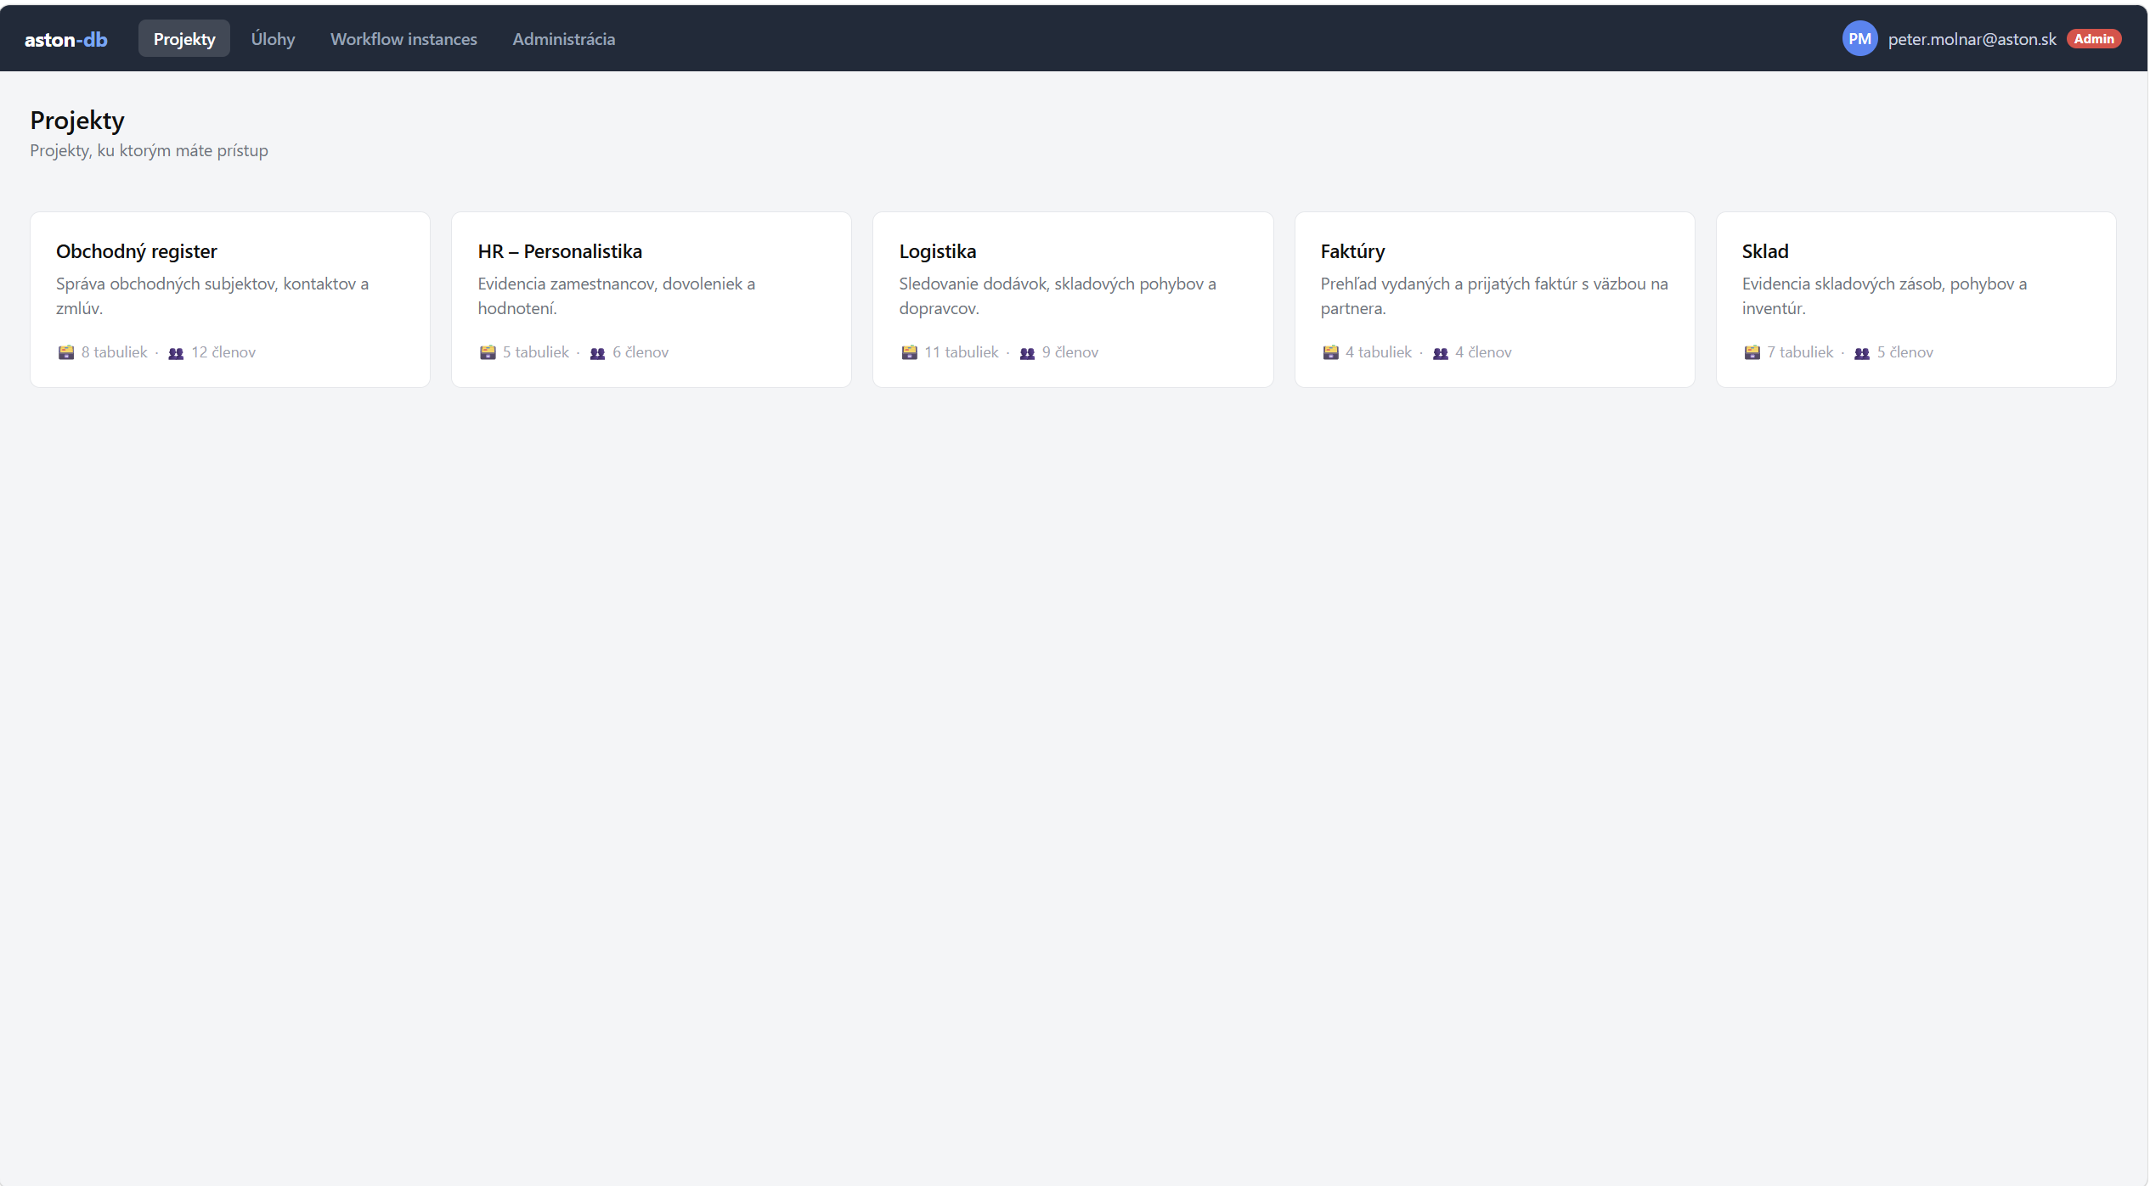
Task: Click the tables icon in Logistika card
Action: point(909,352)
